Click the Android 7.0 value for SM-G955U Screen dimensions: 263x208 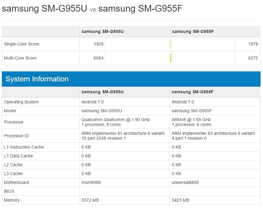pos(92,102)
